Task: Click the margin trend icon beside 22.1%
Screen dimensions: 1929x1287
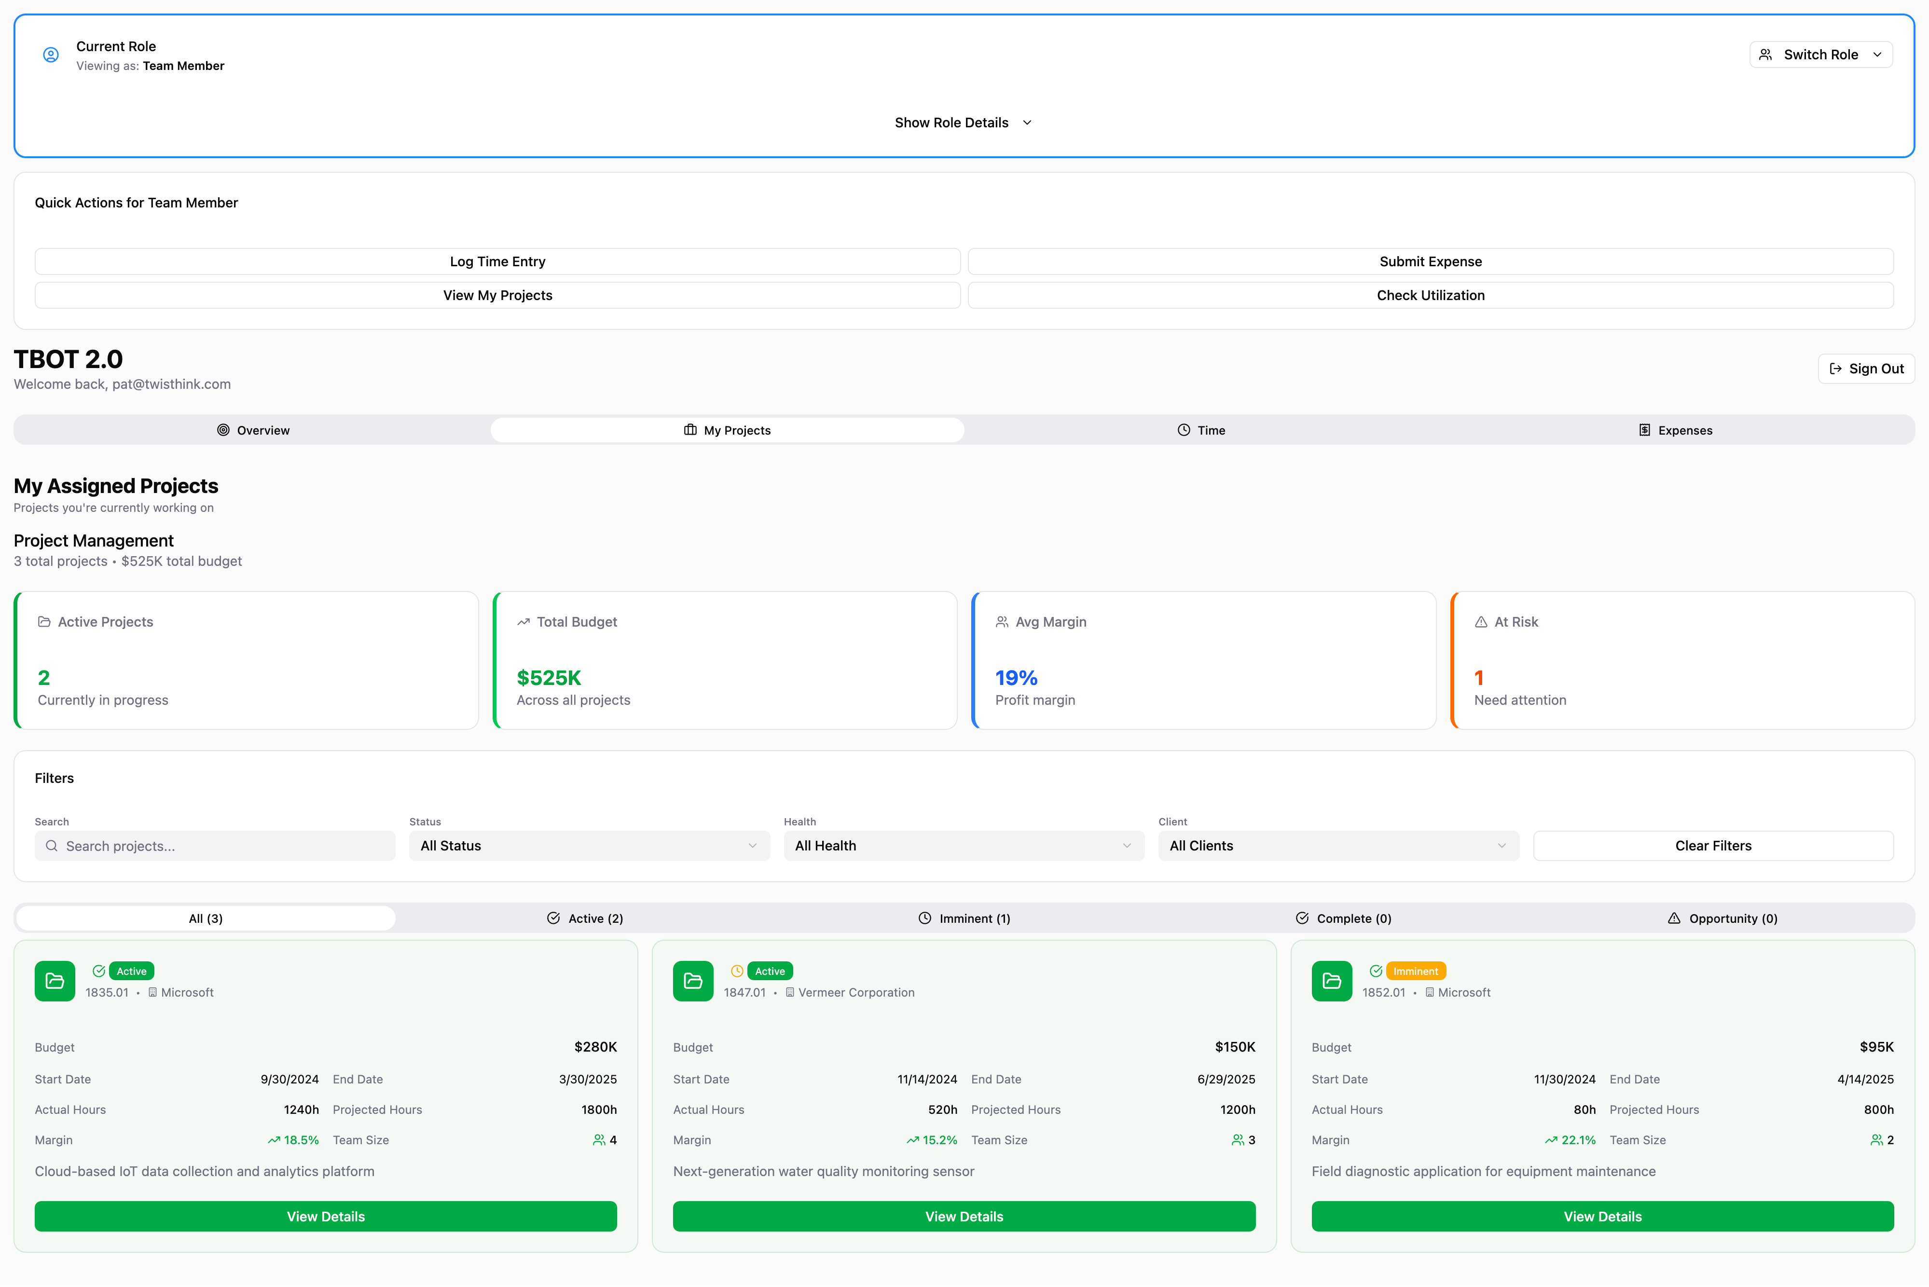Action: (x=1551, y=1140)
